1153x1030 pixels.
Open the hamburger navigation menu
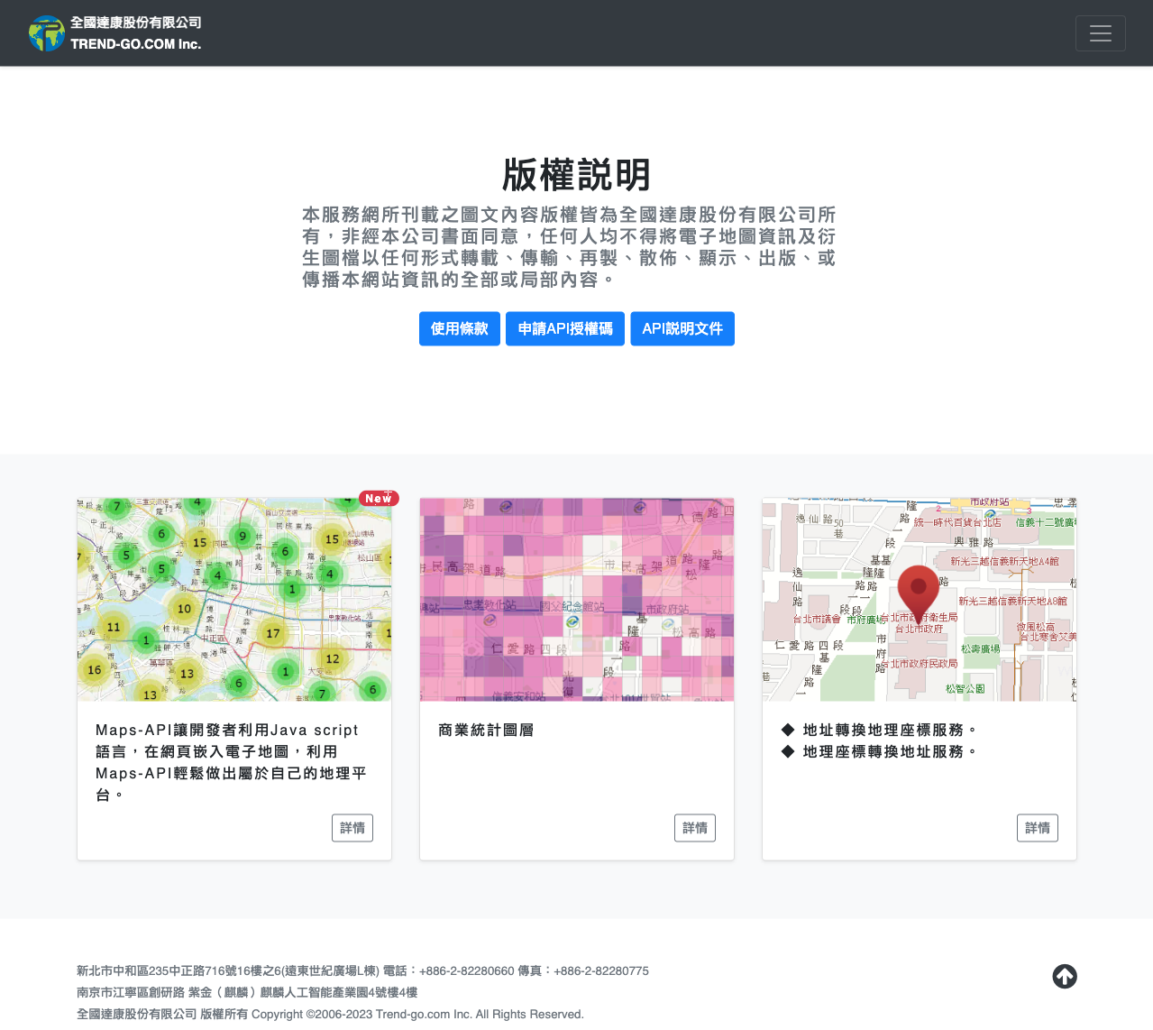[x=1100, y=33]
